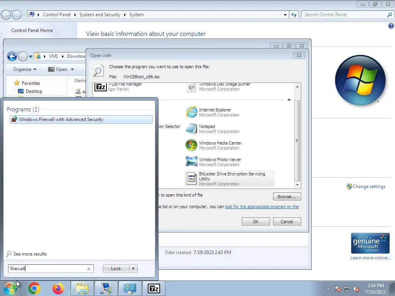395x296 pixels.
Task: Select BitLocker Drive Encryption Servicing Utility
Action: (230, 179)
